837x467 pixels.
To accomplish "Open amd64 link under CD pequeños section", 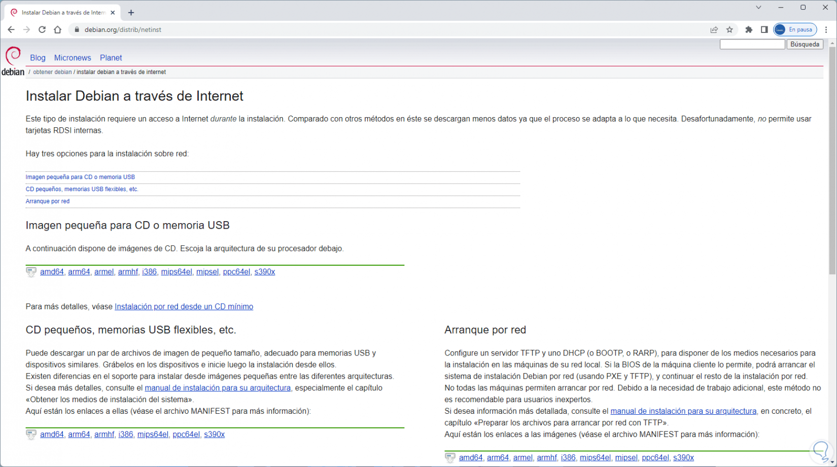I will point(52,435).
